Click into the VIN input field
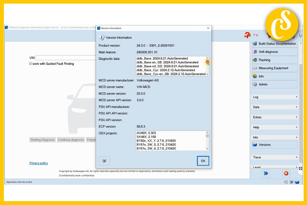Screen dimensions: 307x205 65,58
